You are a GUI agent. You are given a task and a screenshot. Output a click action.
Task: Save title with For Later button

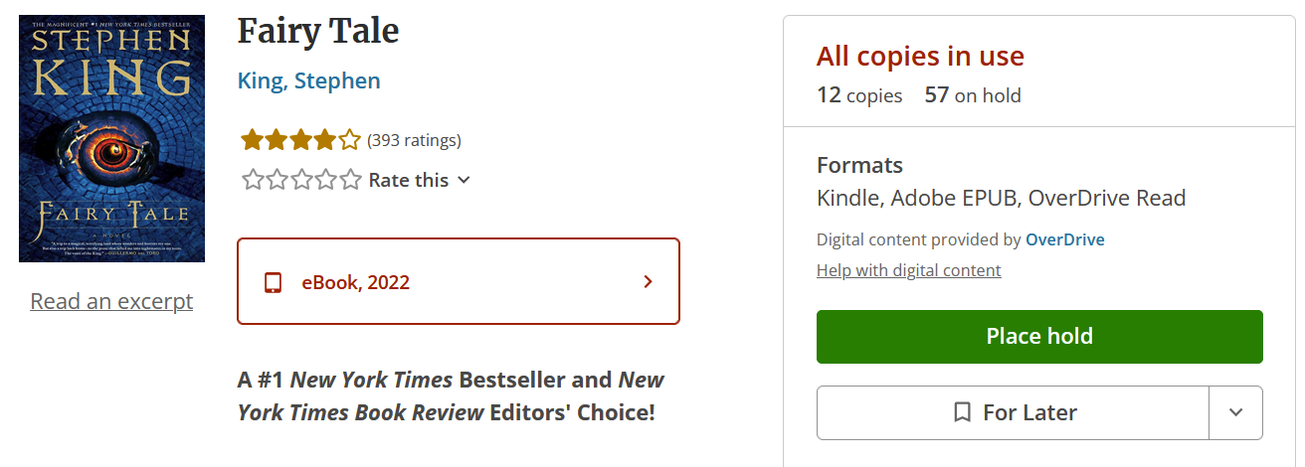point(1013,412)
